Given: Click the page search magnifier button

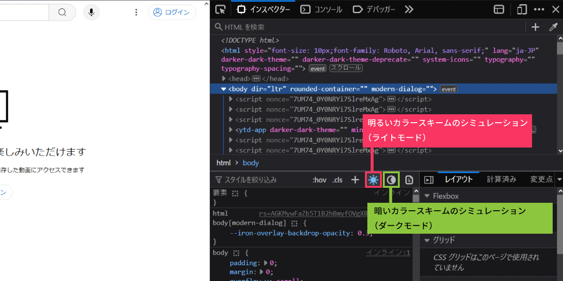Looking at the screenshot, I should coord(62,12).
